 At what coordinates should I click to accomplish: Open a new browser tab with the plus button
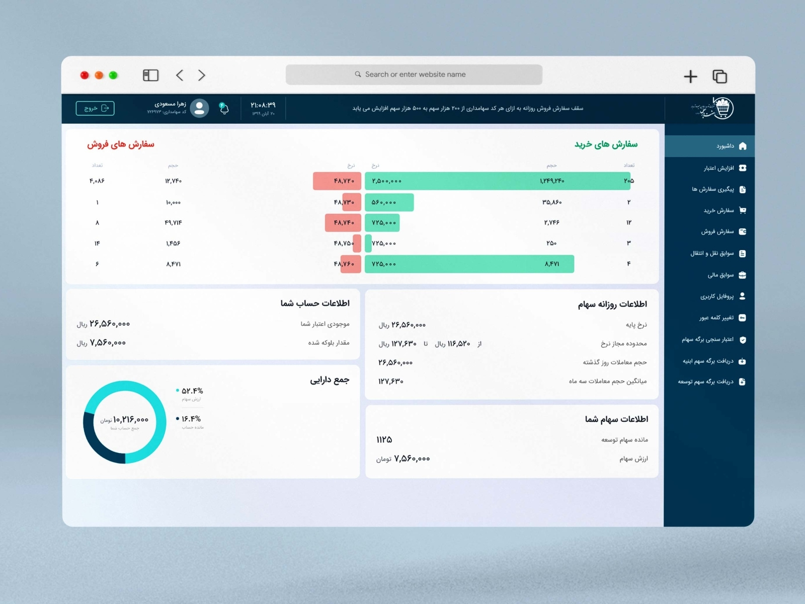tap(691, 76)
